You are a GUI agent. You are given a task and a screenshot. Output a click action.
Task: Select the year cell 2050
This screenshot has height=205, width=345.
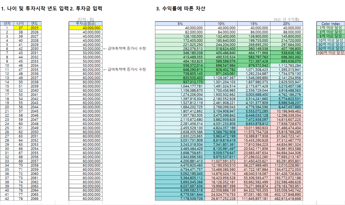pyautogui.click(x=34, y=132)
